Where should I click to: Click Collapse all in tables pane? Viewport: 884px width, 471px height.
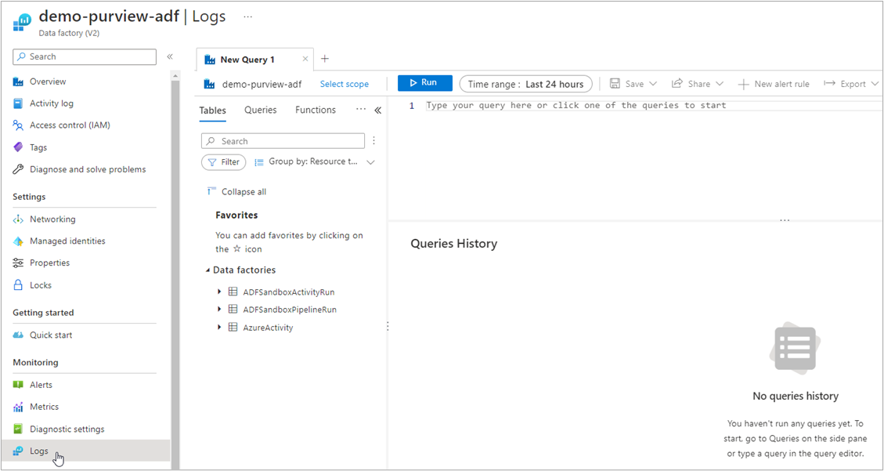tap(236, 192)
